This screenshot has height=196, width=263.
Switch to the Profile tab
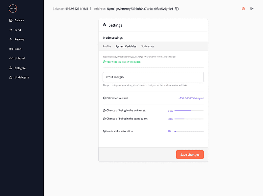107,46
